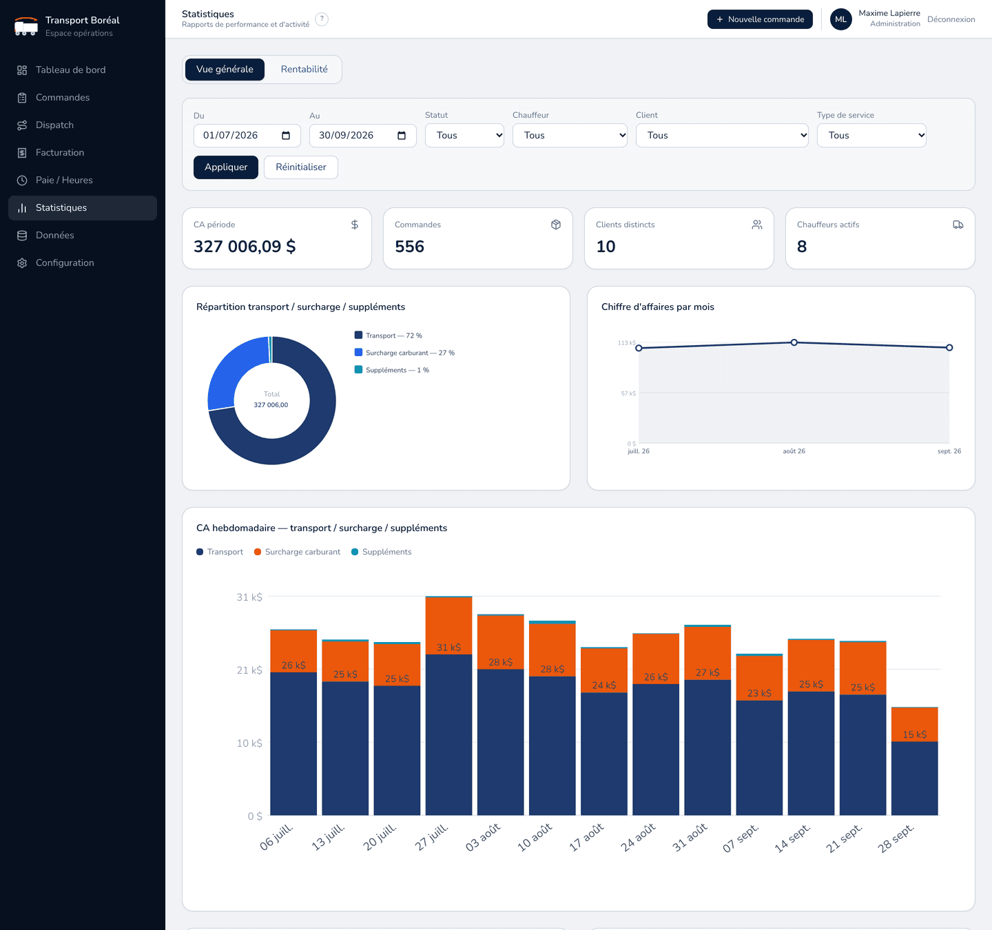Image resolution: width=992 pixels, height=930 pixels.
Task: Go to Facturation in the sidebar
Action: [x=83, y=153]
